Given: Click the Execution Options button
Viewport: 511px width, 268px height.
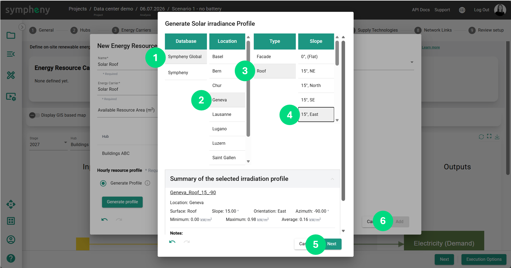Looking at the screenshot, I should point(484,259).
